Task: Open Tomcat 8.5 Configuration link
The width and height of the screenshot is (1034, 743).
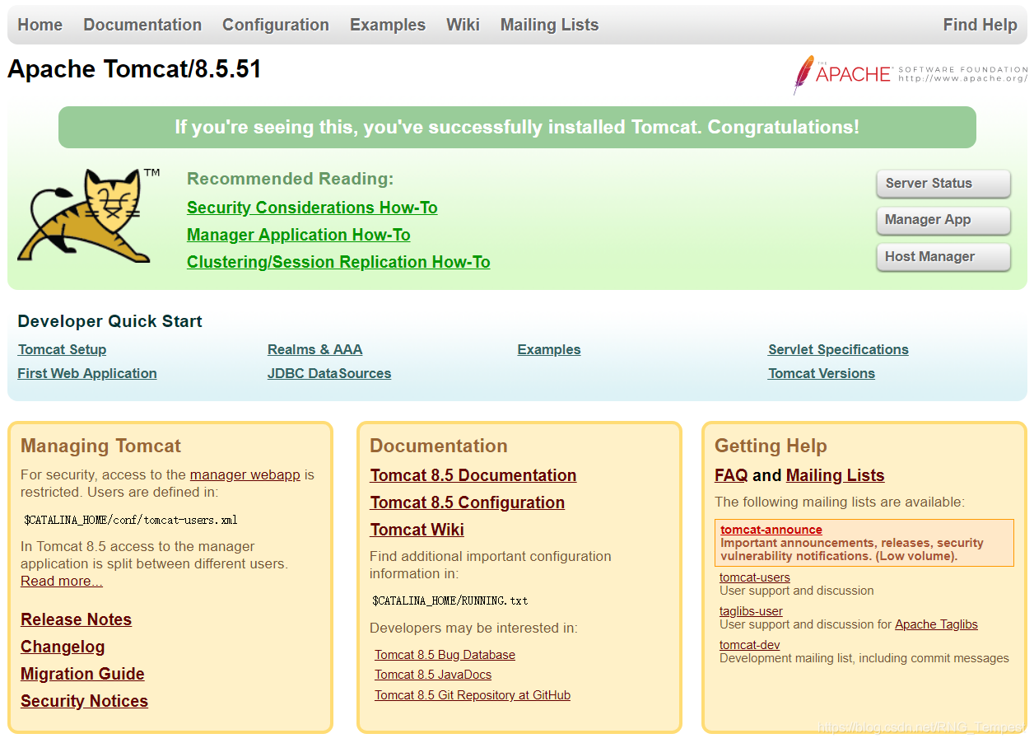Action: point(468,502)
